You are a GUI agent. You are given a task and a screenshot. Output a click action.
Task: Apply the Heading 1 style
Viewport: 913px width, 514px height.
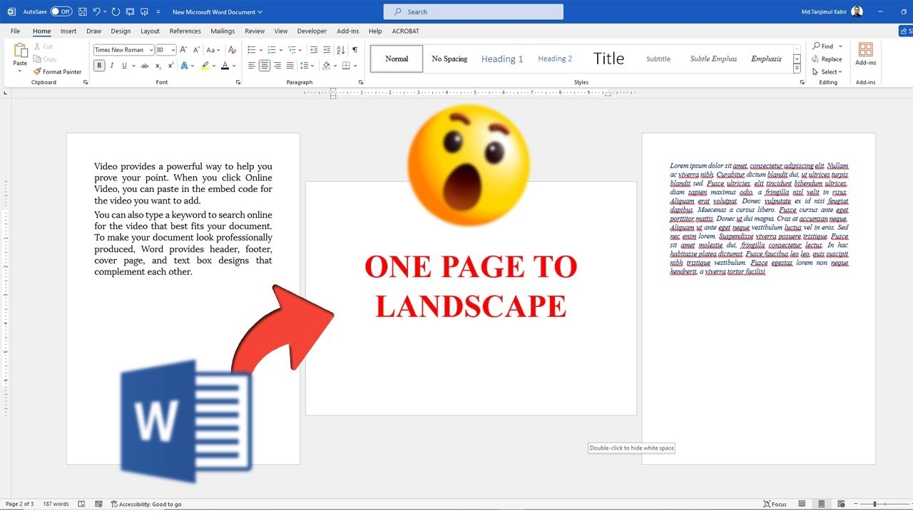click(x=501, y=59)
